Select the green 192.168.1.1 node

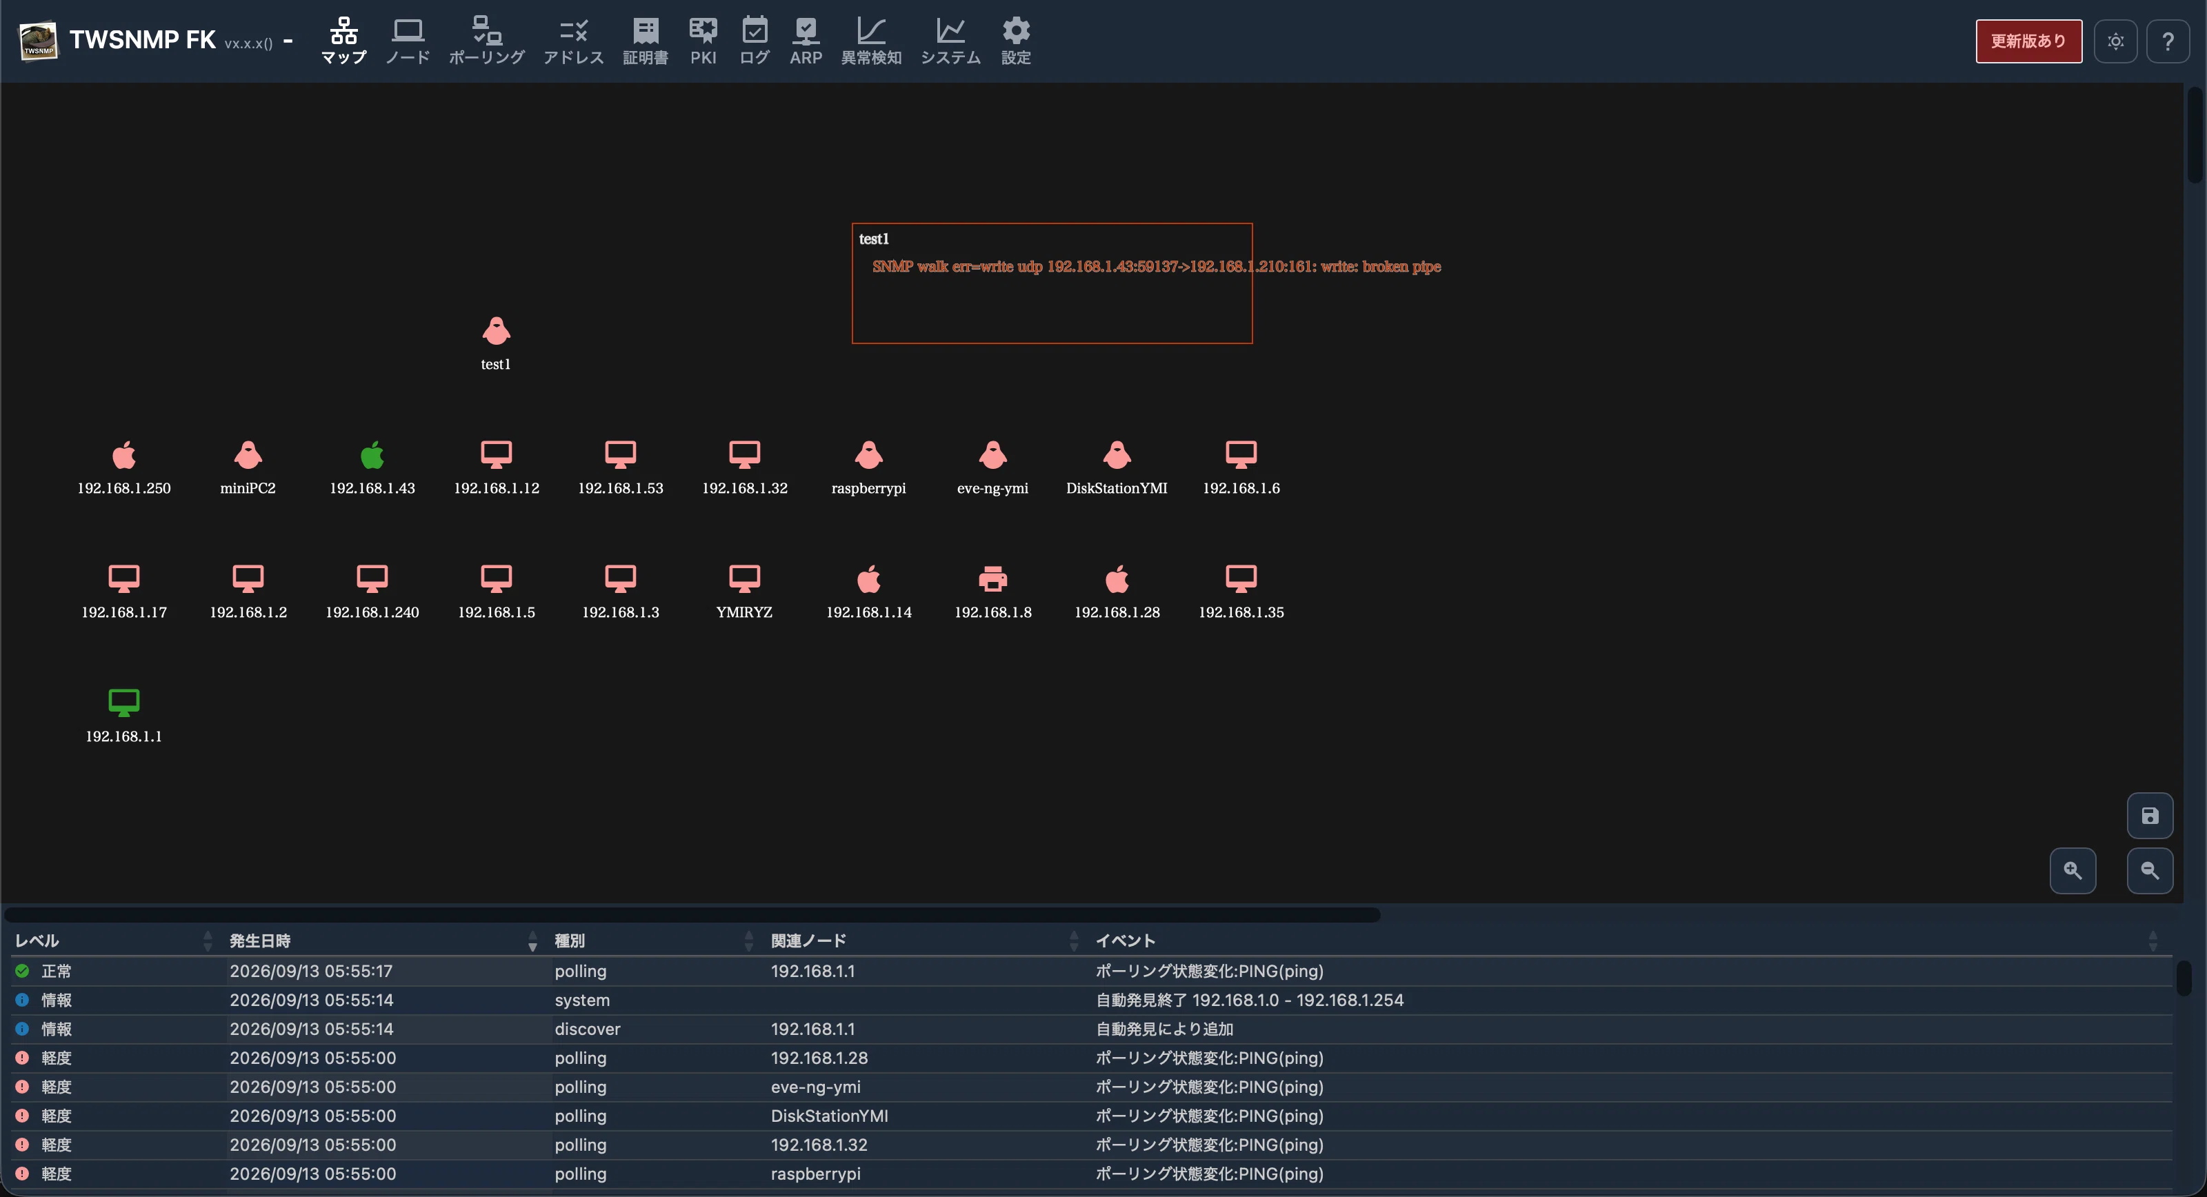tap(124, 703)
